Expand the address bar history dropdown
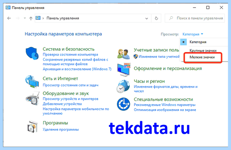The height and width of the screenshot is (150, 231). coord(147,19)
